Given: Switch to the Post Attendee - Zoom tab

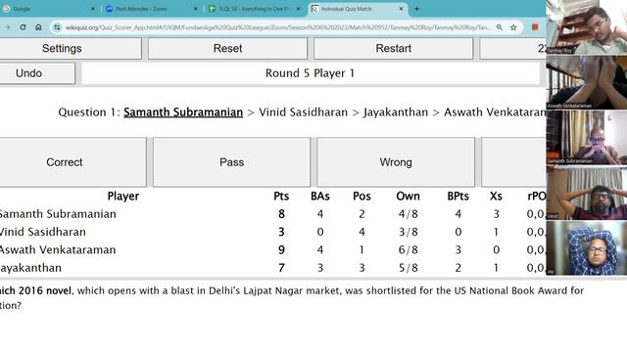Looking at the screenshot, I should click(x=151, y=9).
